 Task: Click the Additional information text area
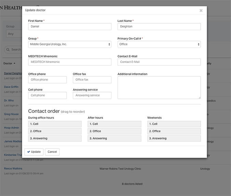coord(159,88)
